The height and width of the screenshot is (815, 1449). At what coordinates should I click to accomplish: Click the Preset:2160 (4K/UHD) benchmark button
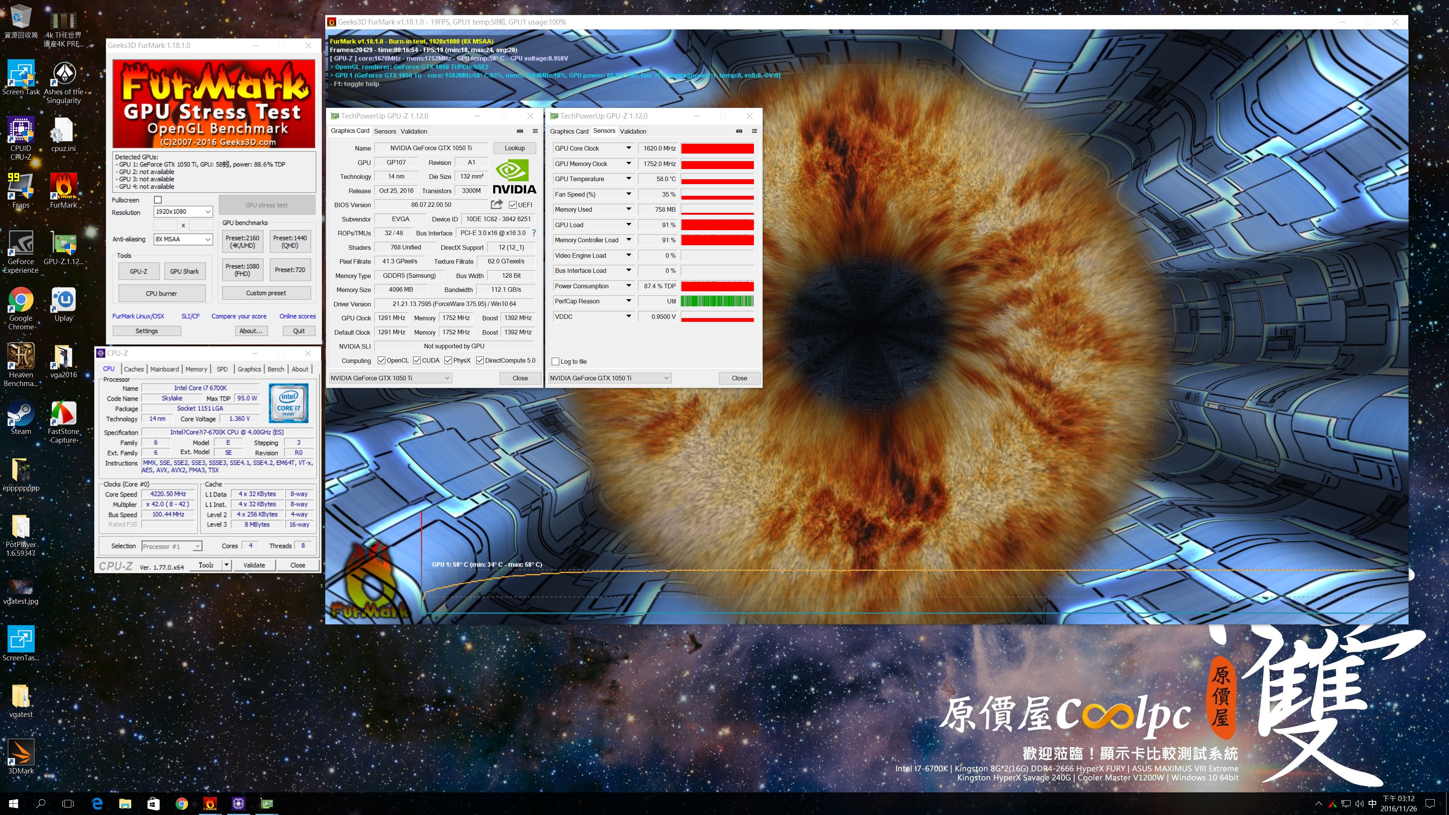242,242
